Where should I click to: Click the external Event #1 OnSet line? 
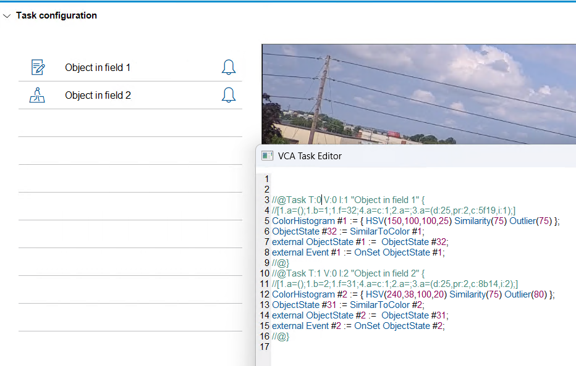pyautogui.click(x=358, y=252)
